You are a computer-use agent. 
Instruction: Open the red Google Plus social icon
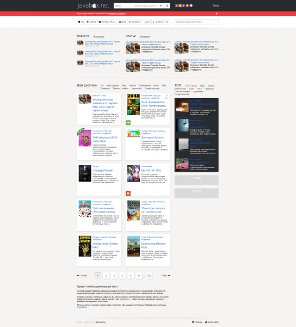(x=187, y=5)
